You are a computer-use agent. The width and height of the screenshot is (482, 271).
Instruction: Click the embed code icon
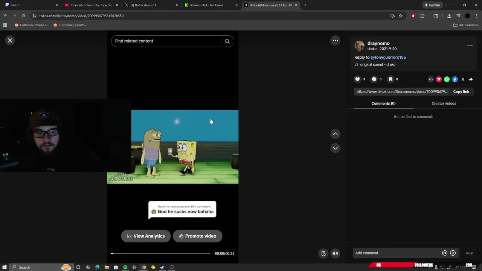(x=431, y=79)
